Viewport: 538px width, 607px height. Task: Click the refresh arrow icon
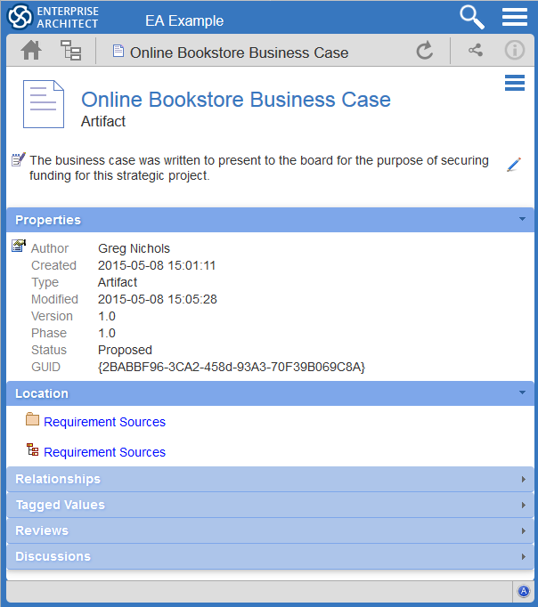tap(425, 51)
